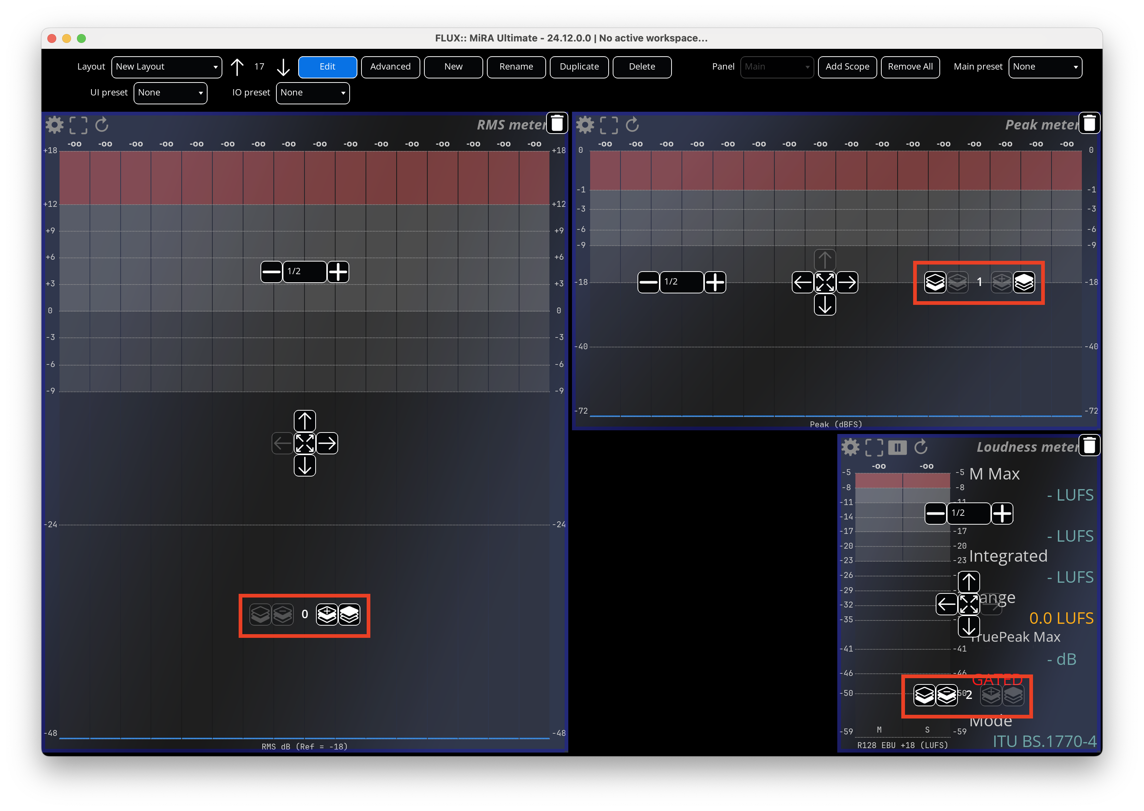Image resolution: width=1144 pixels, height=811 pixels.
Task: Click the 0.0 LUFS range value
Action: click(1061, 618)
